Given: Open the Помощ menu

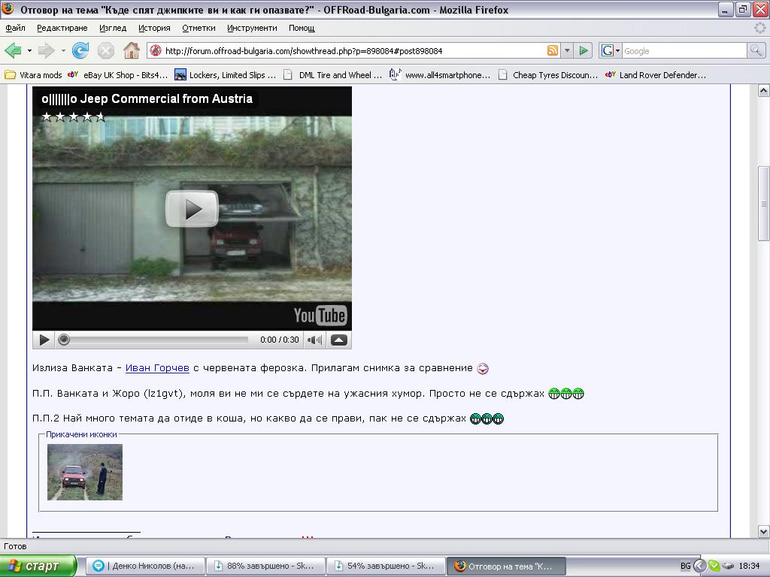Looking at the screenshot, I should [x=302, y=28].
